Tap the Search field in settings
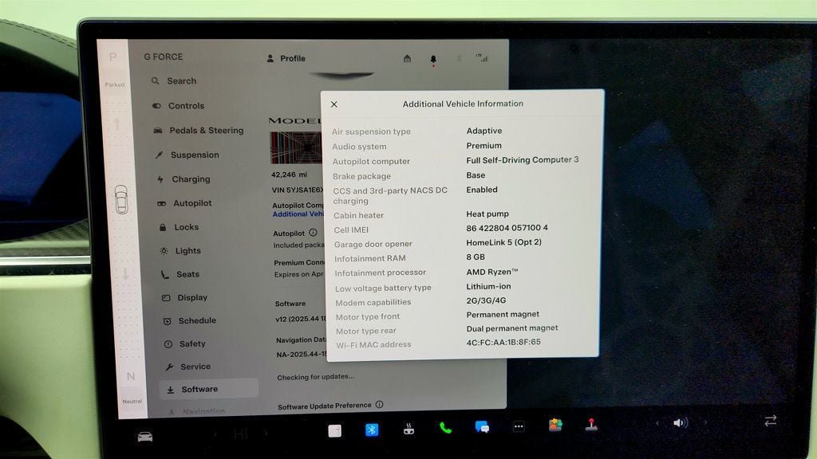817x459 pixels. (x=181, y=81)
